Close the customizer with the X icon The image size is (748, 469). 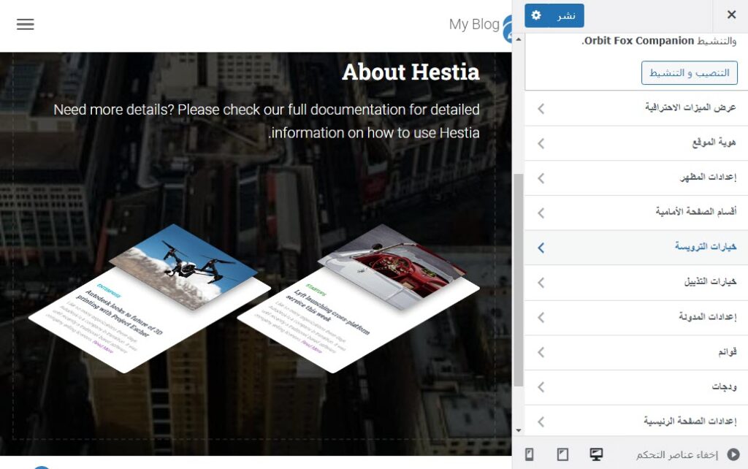point(731,15)
